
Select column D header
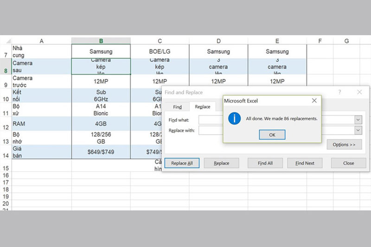click(x=218, y=41)
